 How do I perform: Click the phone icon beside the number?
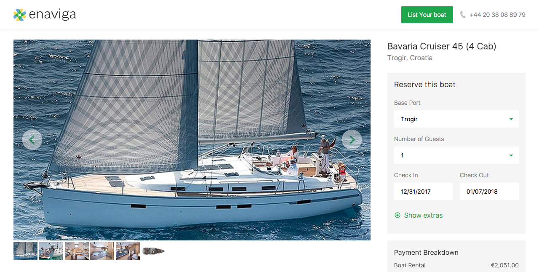tap(463, 15)
